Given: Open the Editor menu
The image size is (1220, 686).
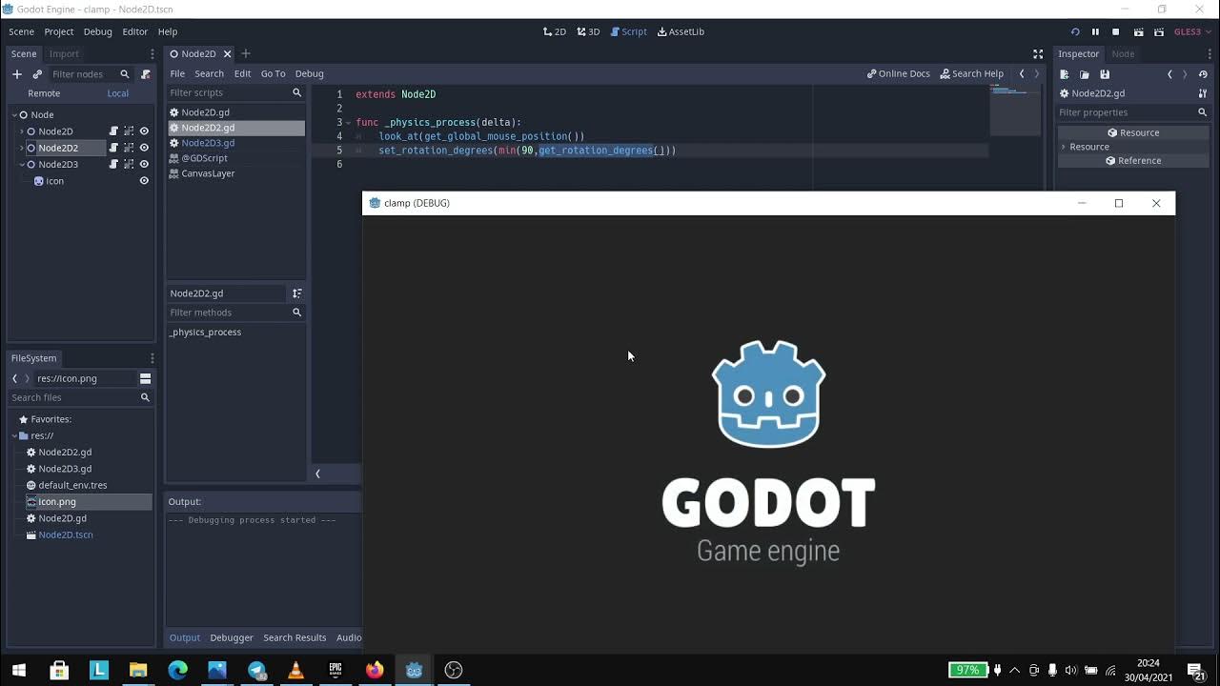Looking at the screenshot, I should tap(134, 31).
